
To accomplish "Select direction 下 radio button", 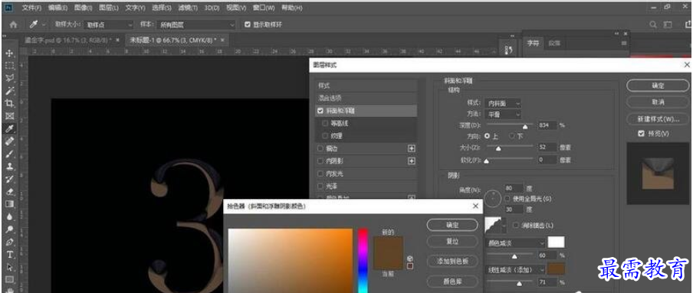I will 512,136.
